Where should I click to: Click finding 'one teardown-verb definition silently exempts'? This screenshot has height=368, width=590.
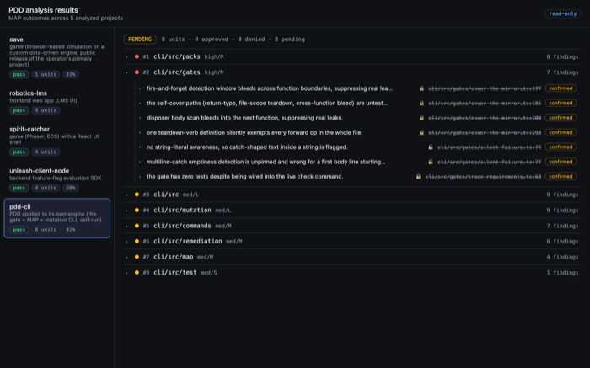[255, 132]
